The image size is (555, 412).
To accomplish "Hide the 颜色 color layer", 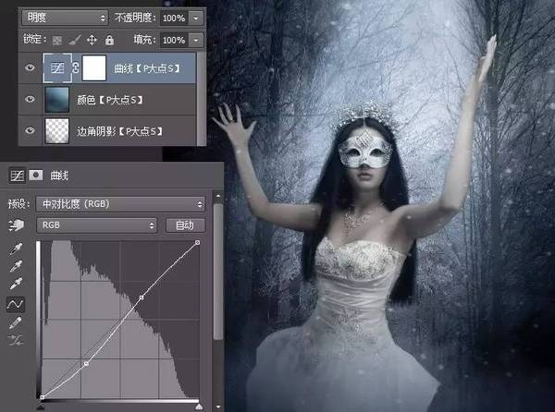I will [x=30, y=99].
